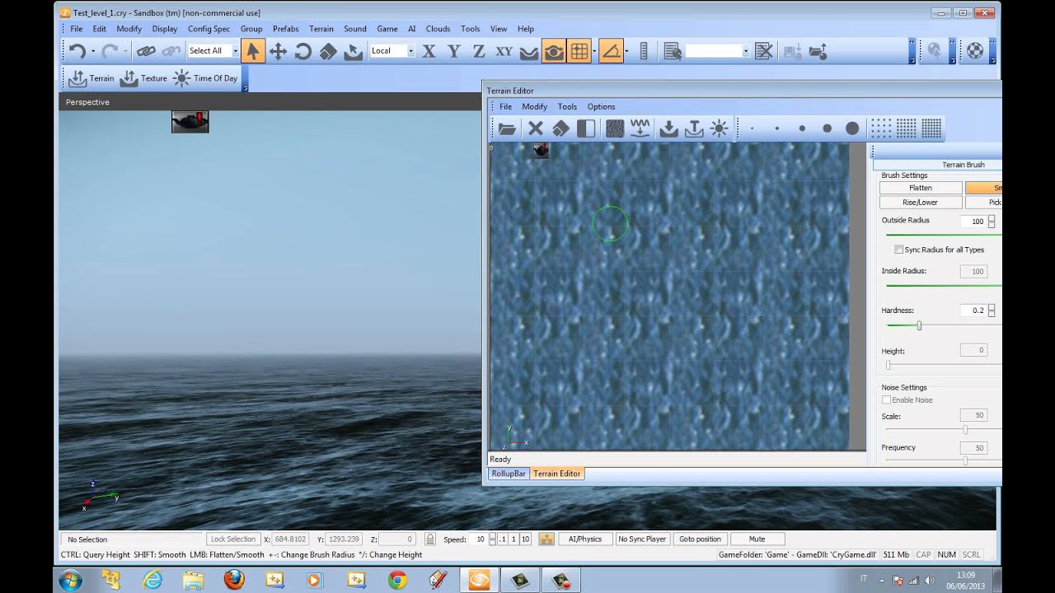The height and width of the screenshot is (593, 1055).
Task: Click the Height slider handle
Action: point(888,365)
